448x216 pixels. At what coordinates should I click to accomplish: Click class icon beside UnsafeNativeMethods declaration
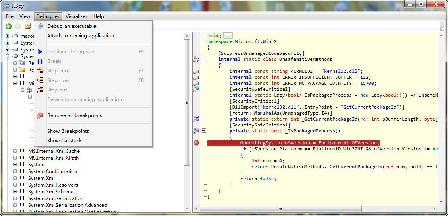pyautogui.click(x=196, y=60)
